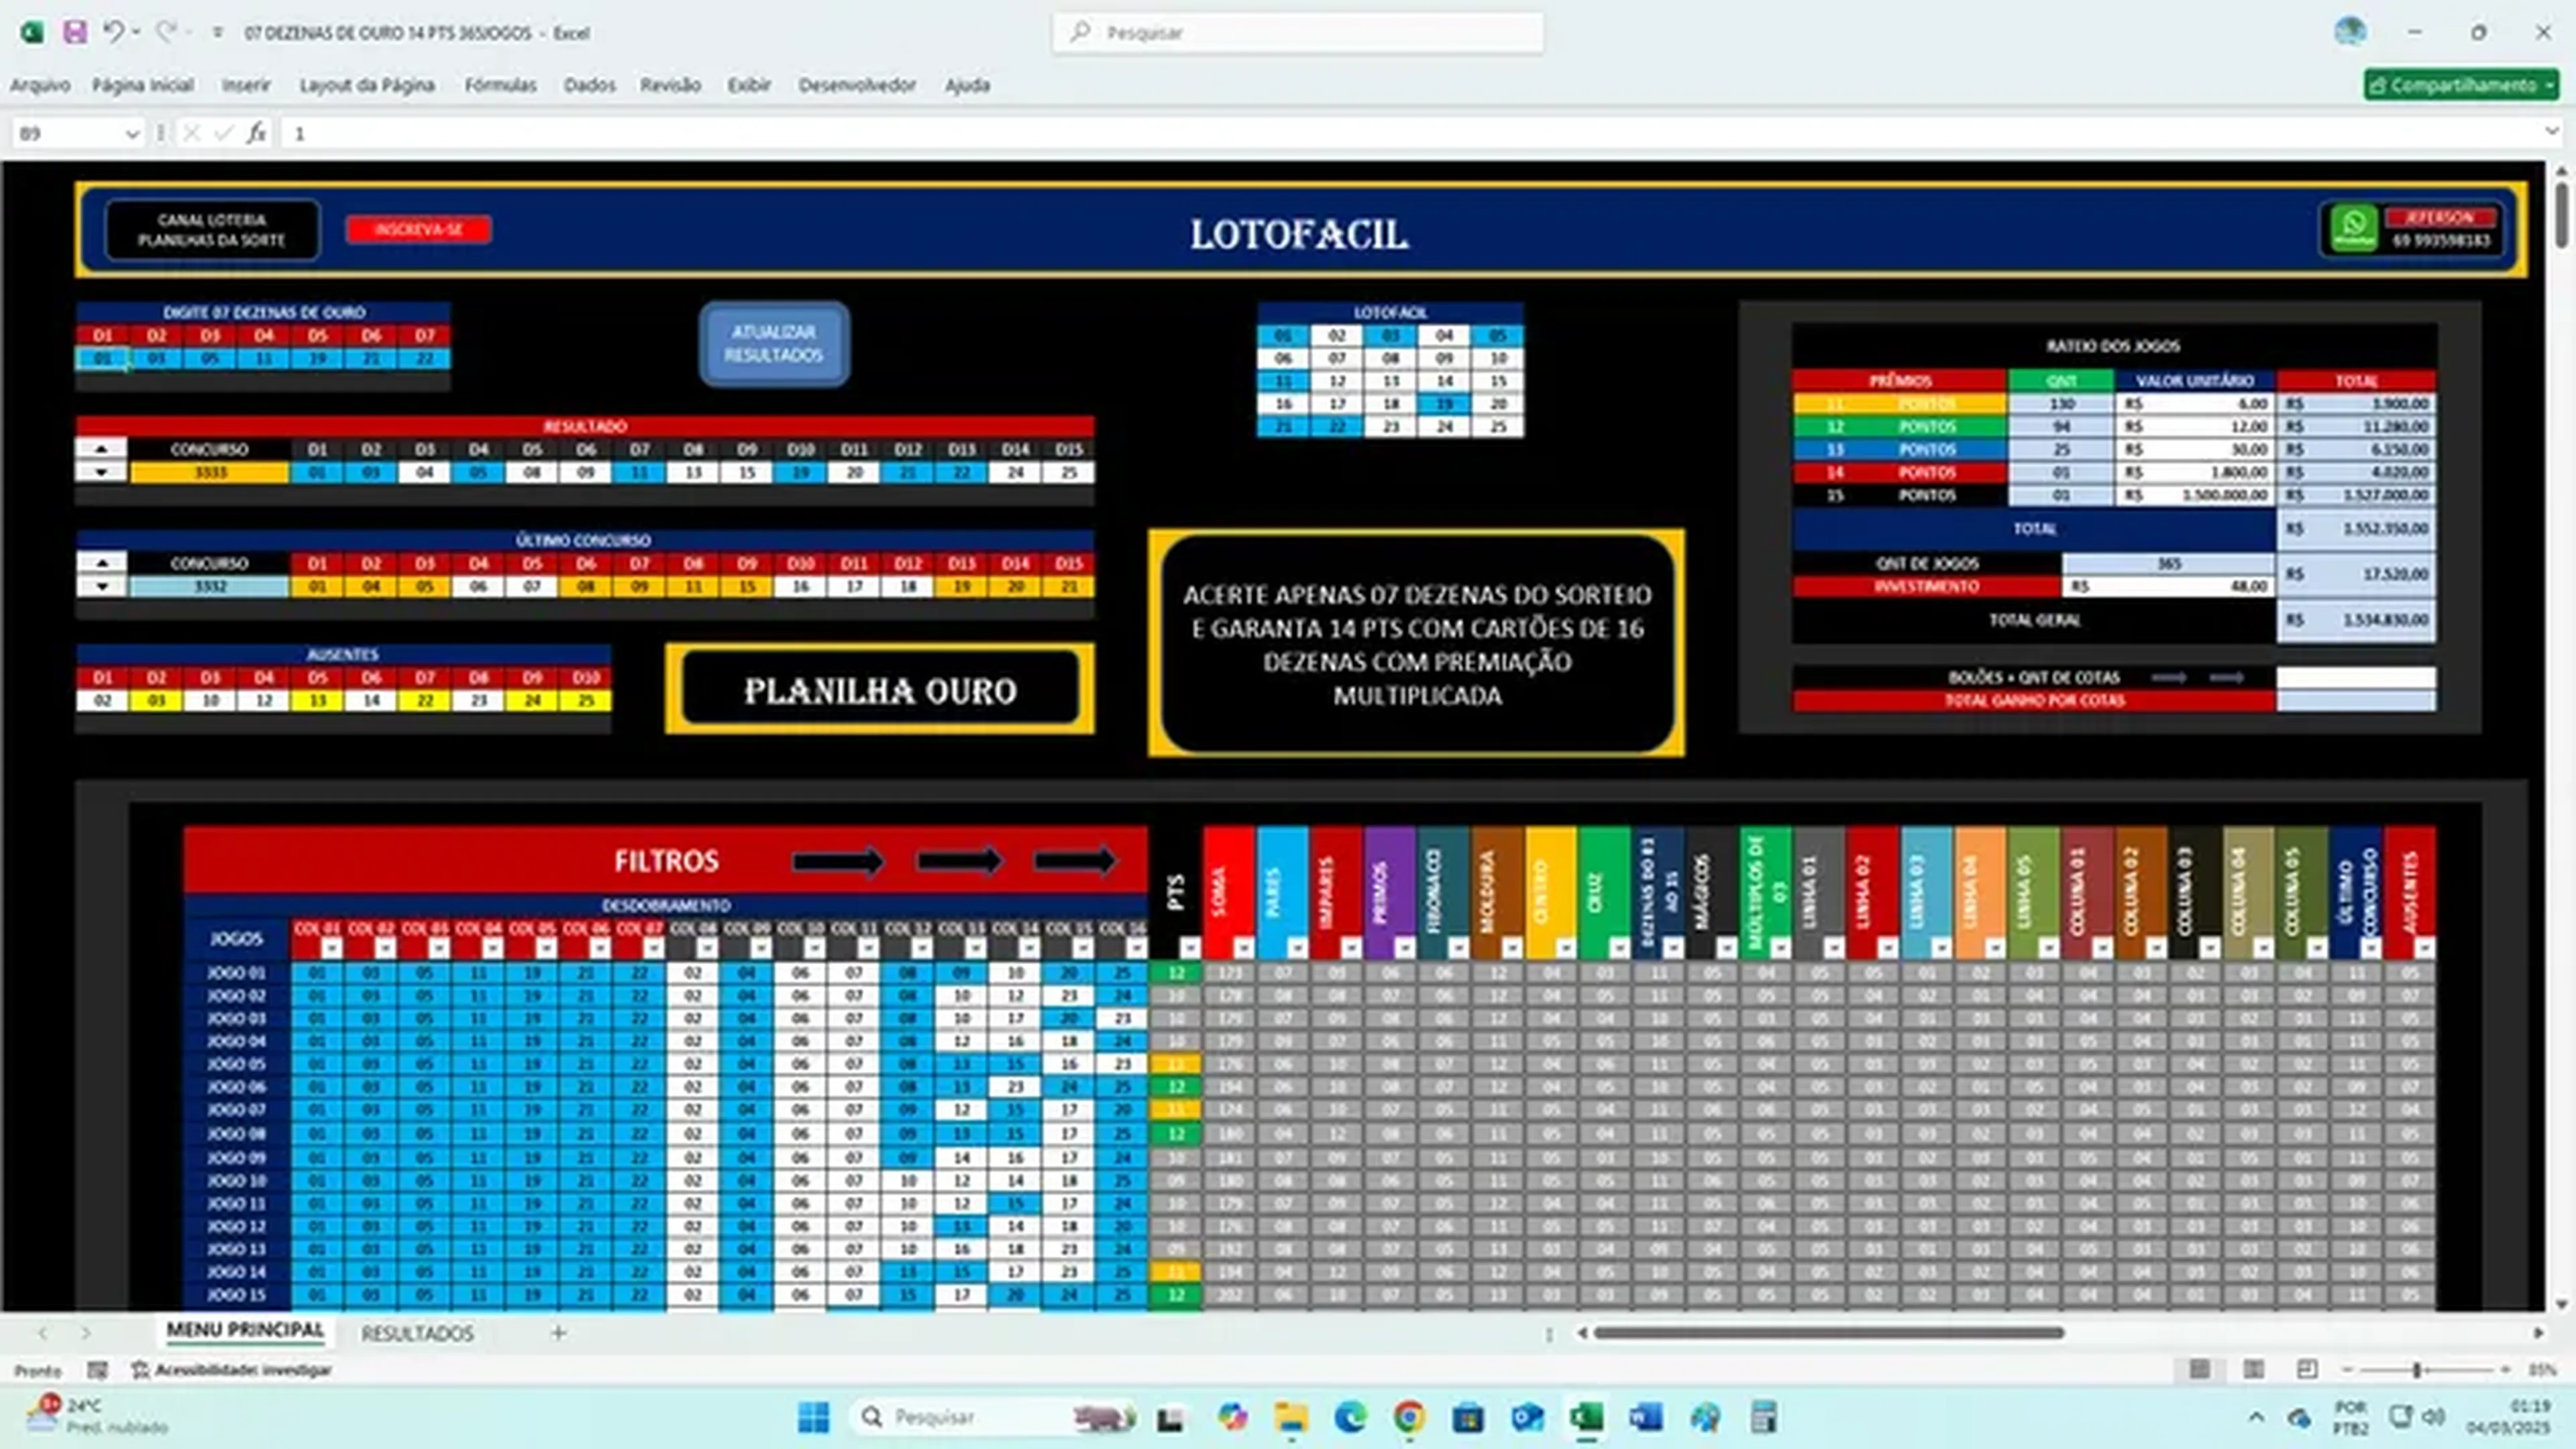The image size is (2576, 1449).
Task: Decrease RESULTADO concurso with down spinner
Action: pos(101,472)
